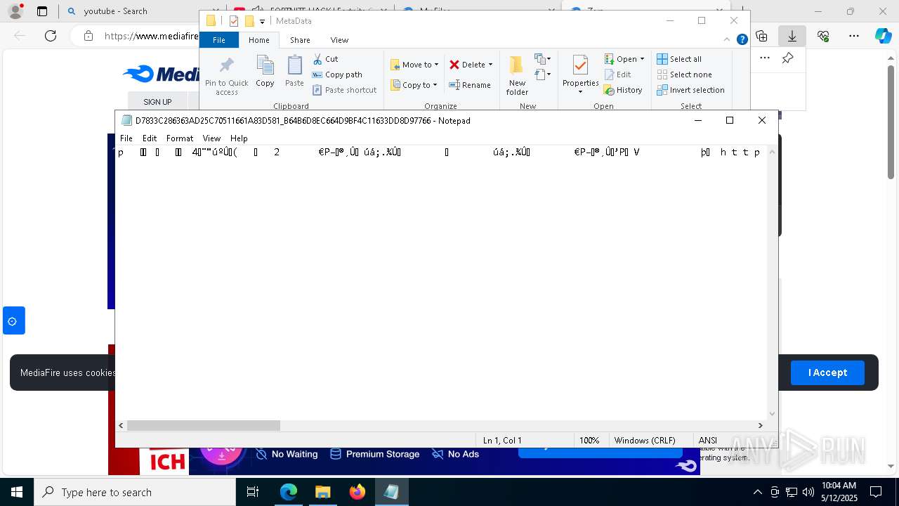Click Notepad scroll right arrow
The height and width of the screenshot is (506, 899).
click(x=760, y=425)
